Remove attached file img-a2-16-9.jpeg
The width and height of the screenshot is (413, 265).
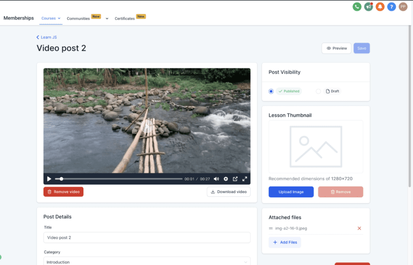(x=359, y=228)
